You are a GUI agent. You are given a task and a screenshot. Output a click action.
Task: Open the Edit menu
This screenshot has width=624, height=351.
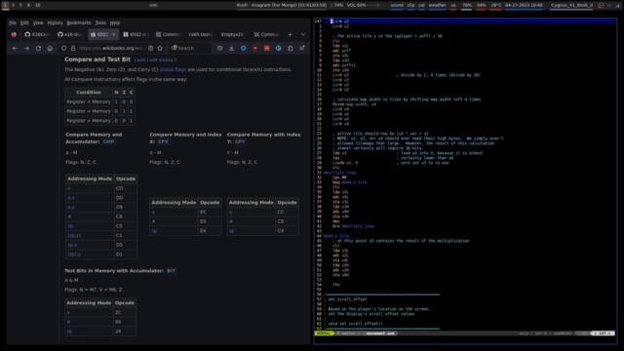(x=24, y=23)
